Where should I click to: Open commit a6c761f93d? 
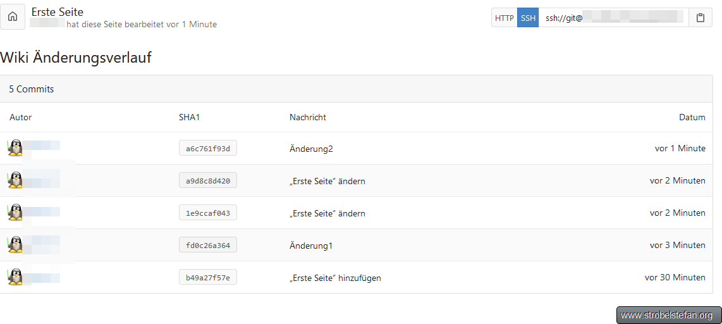pyautogui.click(x=207, y=149)
